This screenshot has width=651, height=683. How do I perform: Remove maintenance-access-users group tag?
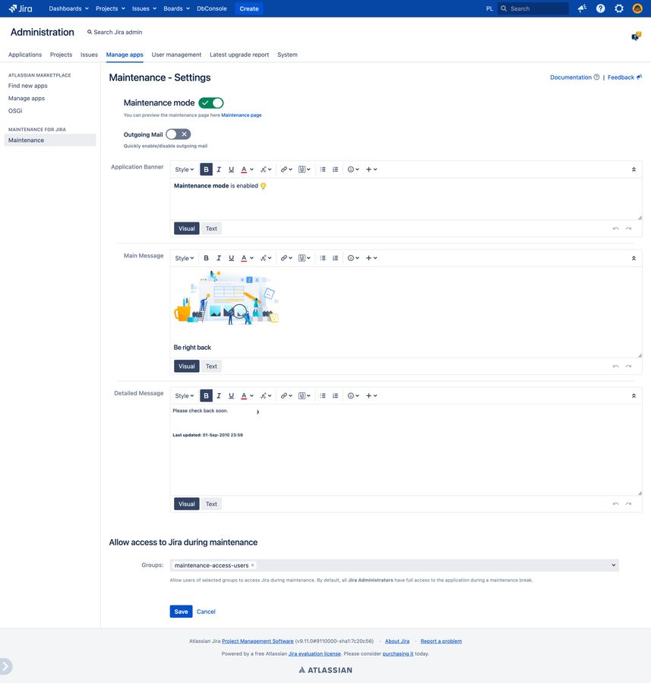tap(253, 565)
